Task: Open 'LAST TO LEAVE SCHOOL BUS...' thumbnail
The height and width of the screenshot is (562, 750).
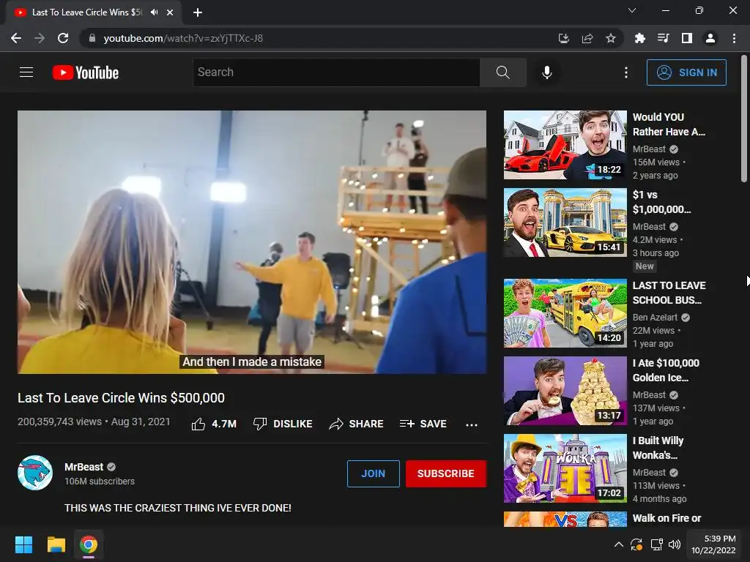Action: [565, 313]
